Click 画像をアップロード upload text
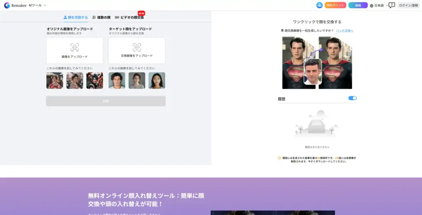 [75, 57]
